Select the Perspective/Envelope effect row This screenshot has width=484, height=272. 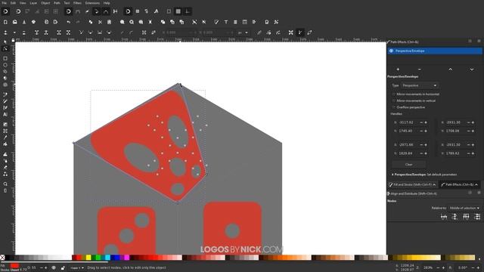click(x=435, y=51)
